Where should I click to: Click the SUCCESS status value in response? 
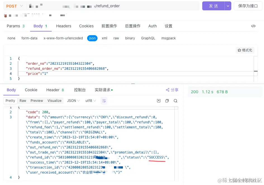pos(156,157)
